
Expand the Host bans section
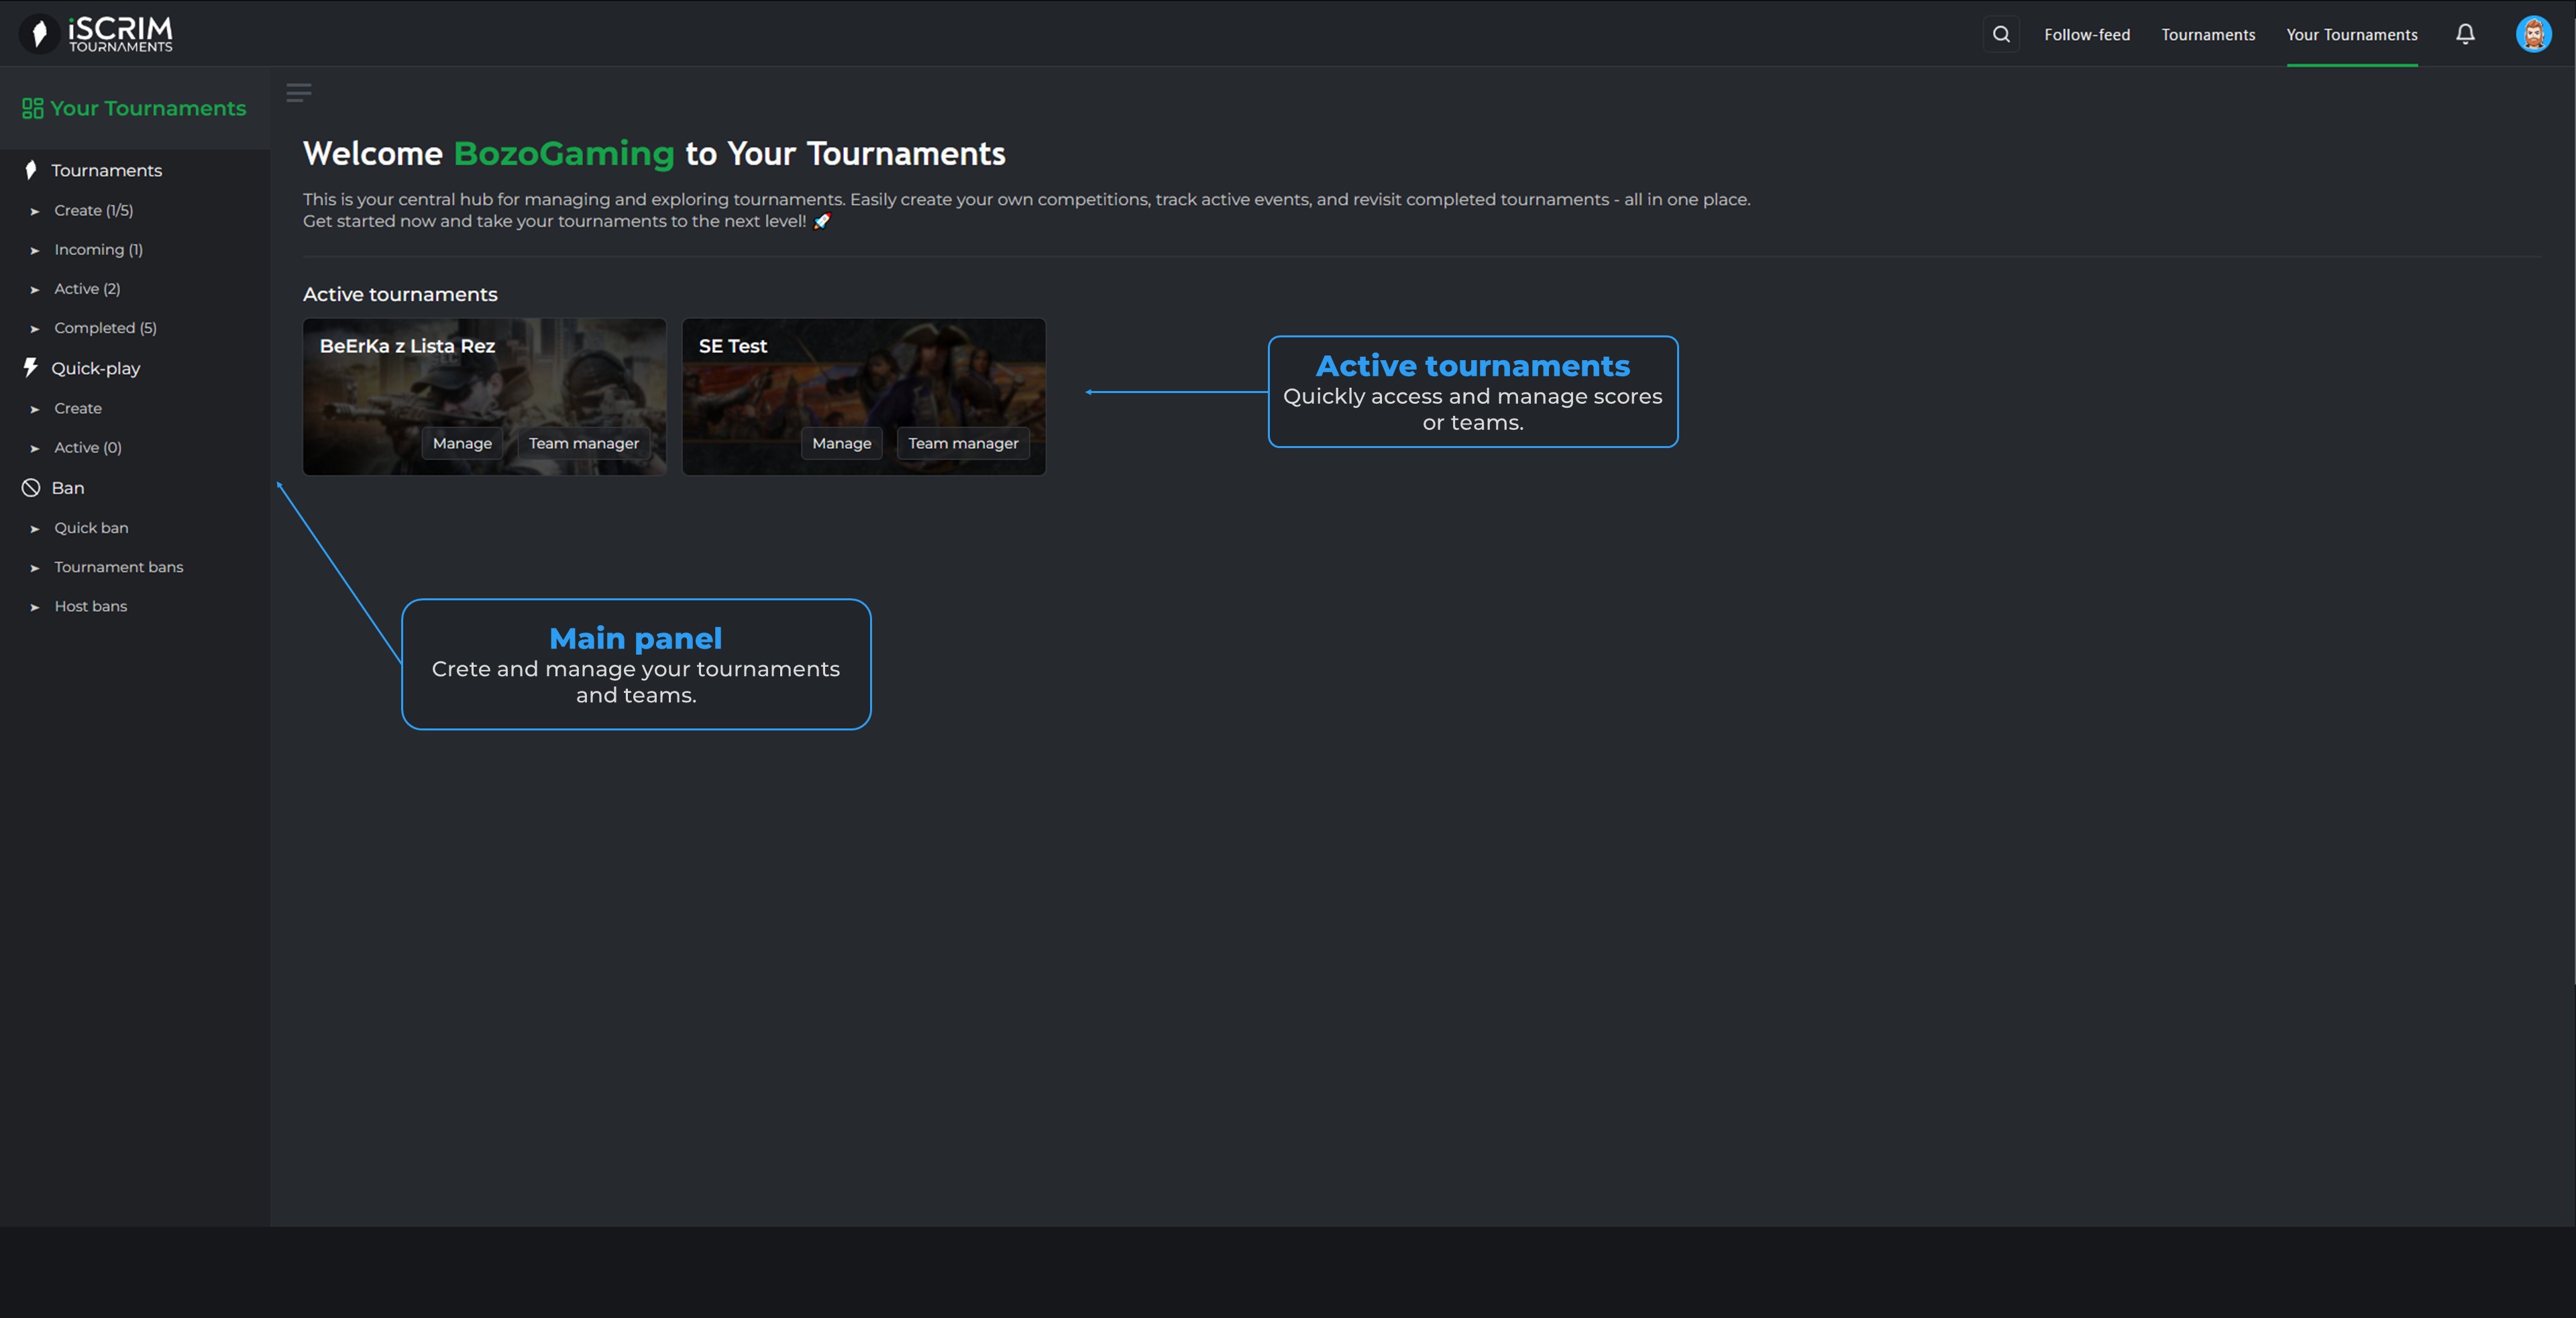pyautogui.click(x=90, y=605)
